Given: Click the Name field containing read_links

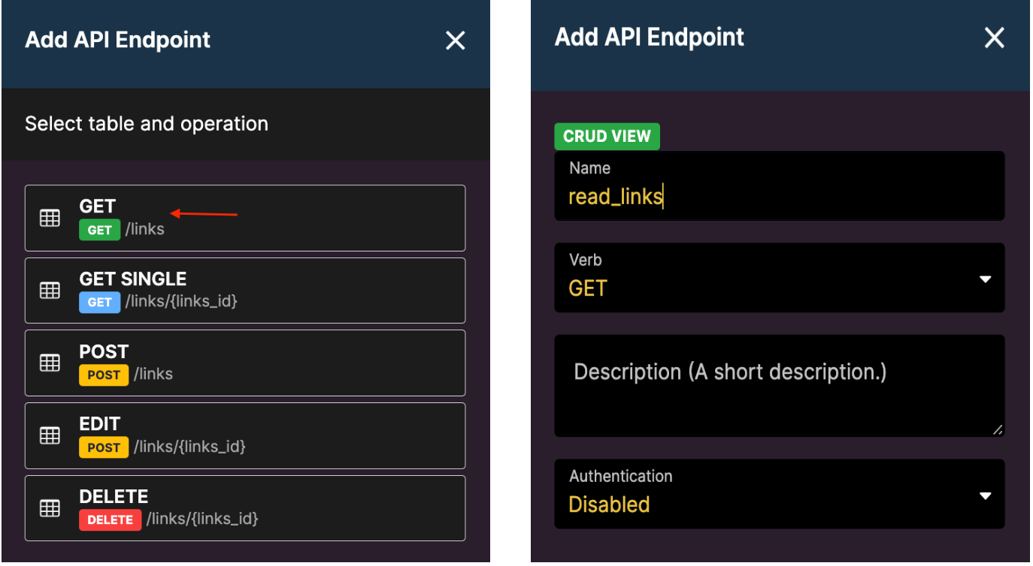Looking at the screenshot, I should tap(780, 186).
